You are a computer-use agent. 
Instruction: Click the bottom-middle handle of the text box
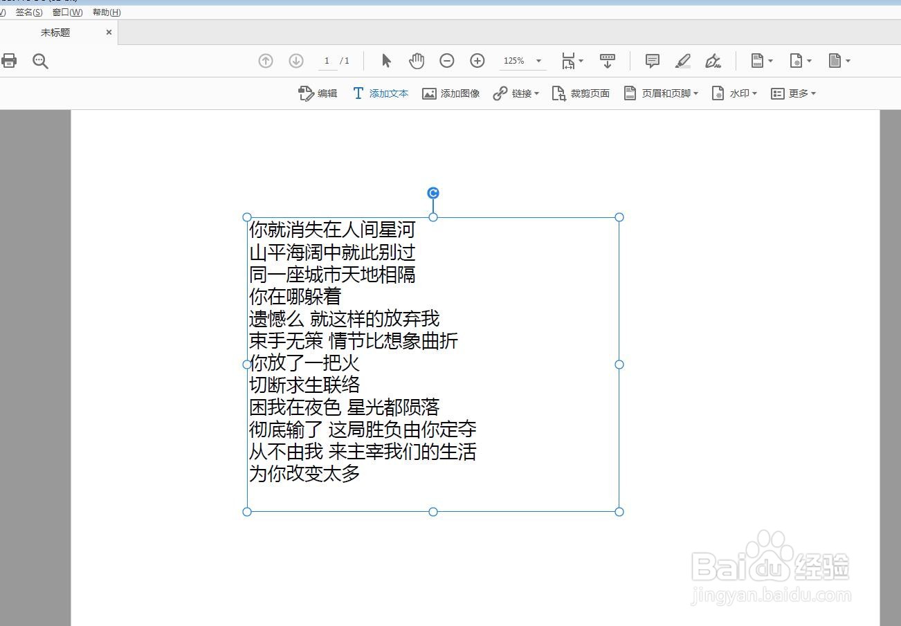pyautogui.click(x=433, y=512)
